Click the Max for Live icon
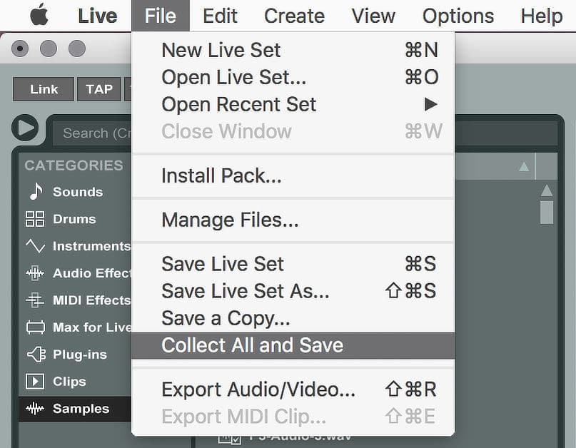Viewport: 576px width, 448px height. coord(36,327)
